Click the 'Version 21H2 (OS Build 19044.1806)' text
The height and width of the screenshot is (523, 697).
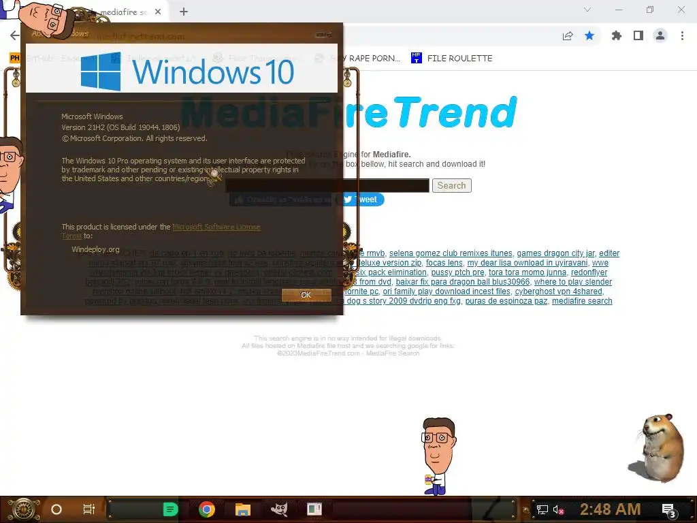tap(120, 127)
